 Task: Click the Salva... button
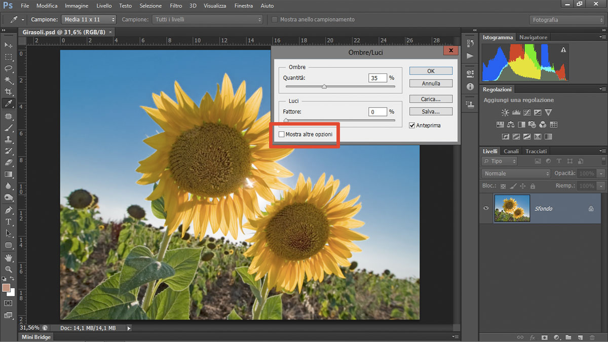(x=431, y=111)
